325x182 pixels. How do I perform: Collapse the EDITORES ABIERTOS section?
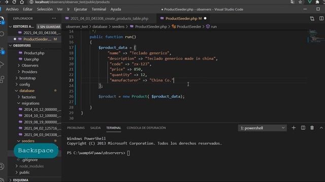coord(10,27)
